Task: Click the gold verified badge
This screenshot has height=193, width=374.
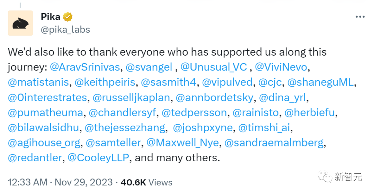Action: coord(67,17)
